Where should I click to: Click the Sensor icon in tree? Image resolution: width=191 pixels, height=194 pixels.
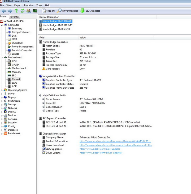[9, 54]
